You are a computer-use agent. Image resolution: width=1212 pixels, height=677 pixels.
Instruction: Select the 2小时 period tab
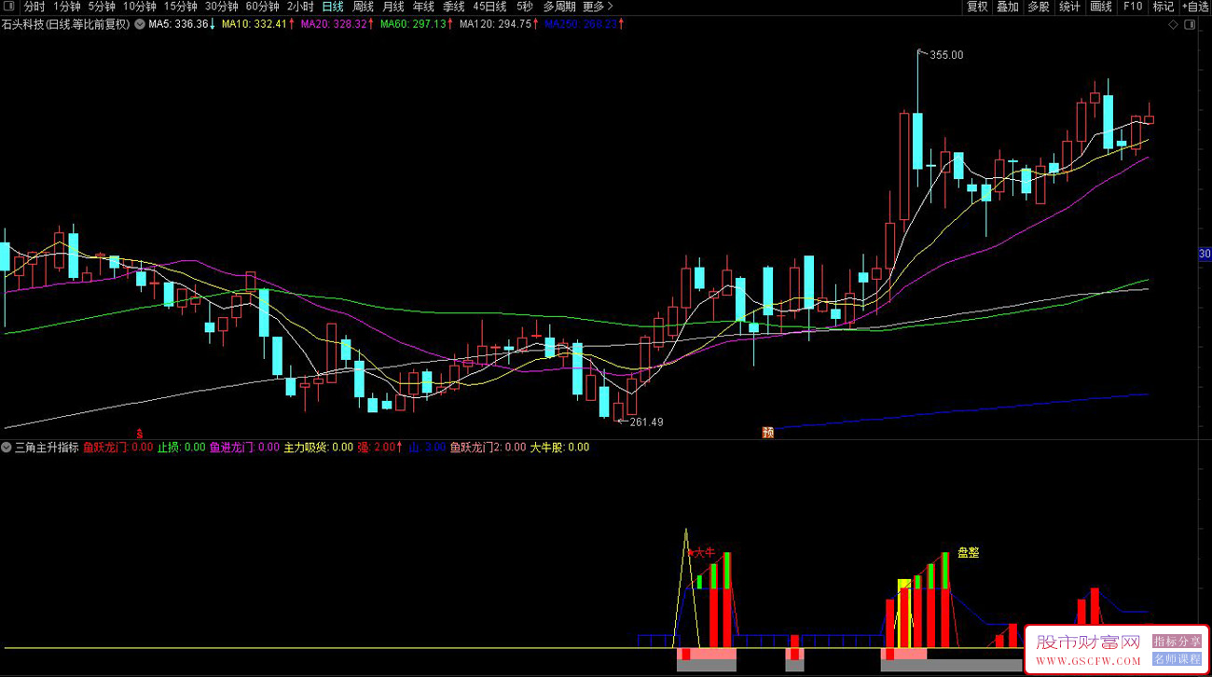300,7
